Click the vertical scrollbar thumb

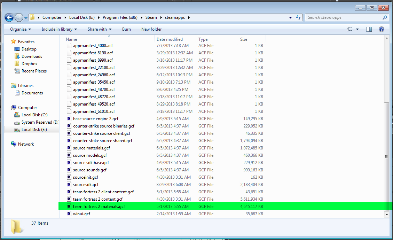coord(386,156)
